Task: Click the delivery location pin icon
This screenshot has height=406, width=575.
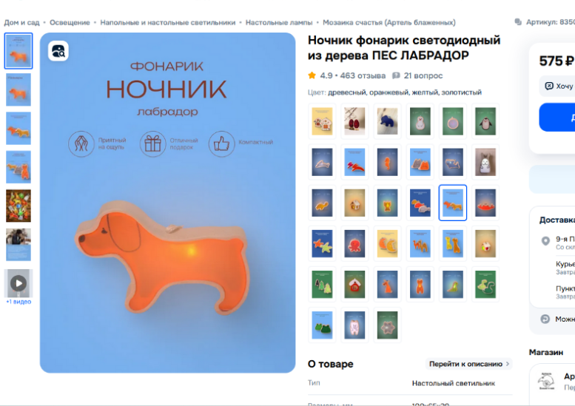Action: [x=545, y=241]
